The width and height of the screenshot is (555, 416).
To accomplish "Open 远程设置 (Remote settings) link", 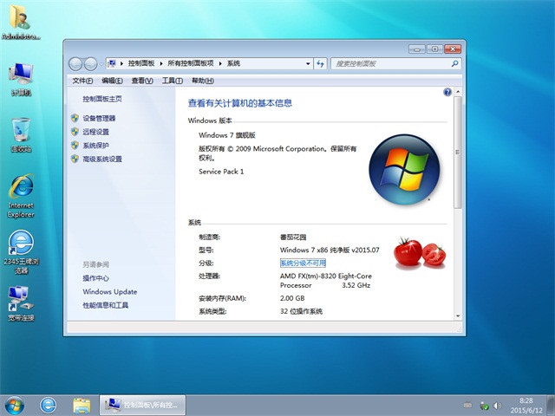I will point(95,132).
